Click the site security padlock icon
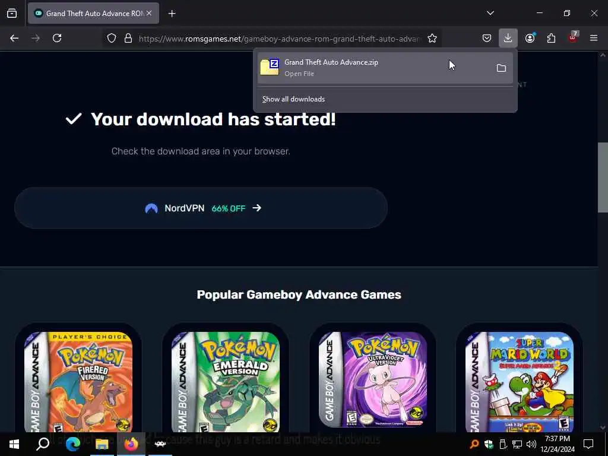This screenshot has width=608, height=456. [x=128, y=39]
